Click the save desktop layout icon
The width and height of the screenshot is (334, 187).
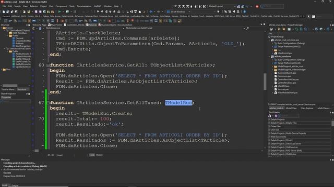239,6
